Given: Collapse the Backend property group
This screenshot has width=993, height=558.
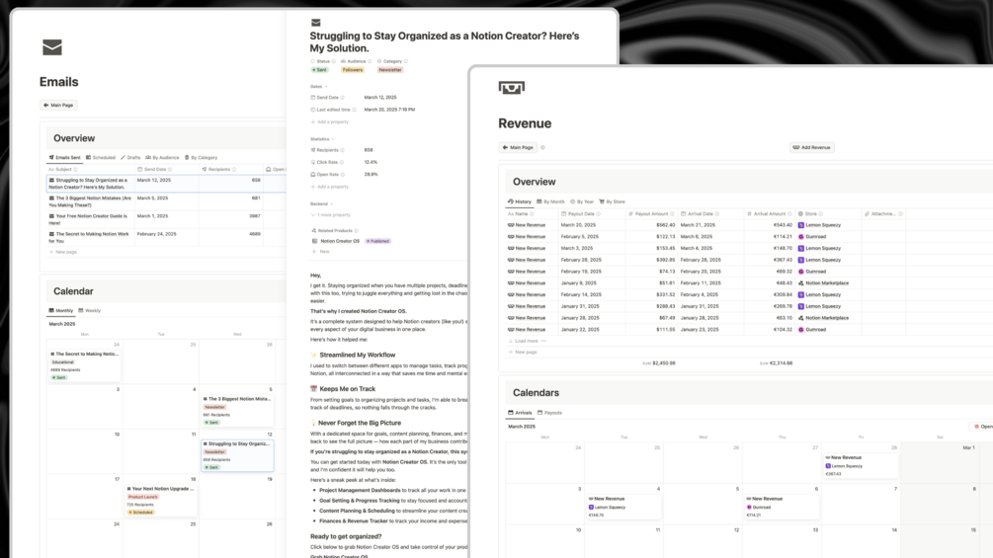Looking at the screenshot, I should [x=321, y=203].
